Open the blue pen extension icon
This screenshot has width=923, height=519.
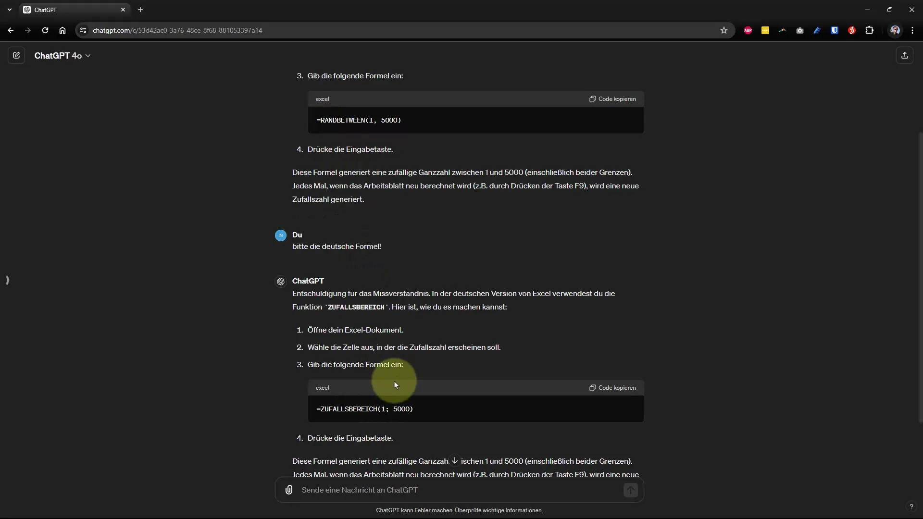pyautogui.click(x=817, y=30)
